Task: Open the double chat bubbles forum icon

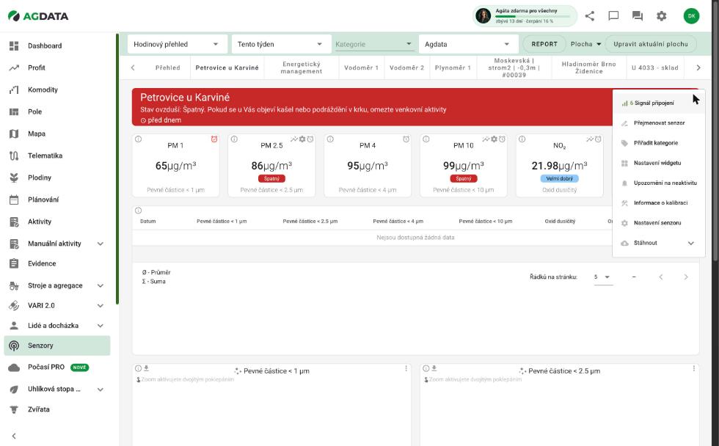Action: coord(638,16)
